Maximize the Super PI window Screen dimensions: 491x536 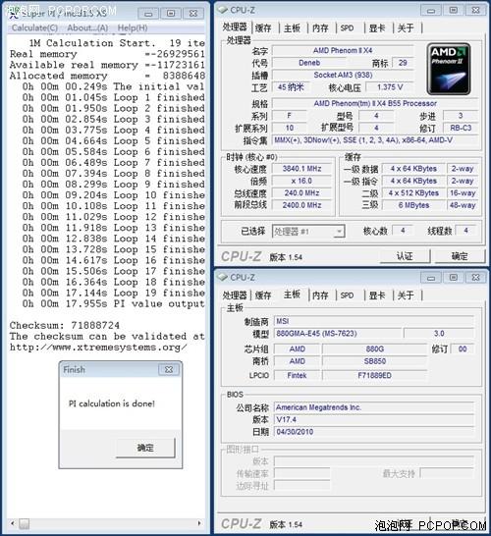[171, 14]
